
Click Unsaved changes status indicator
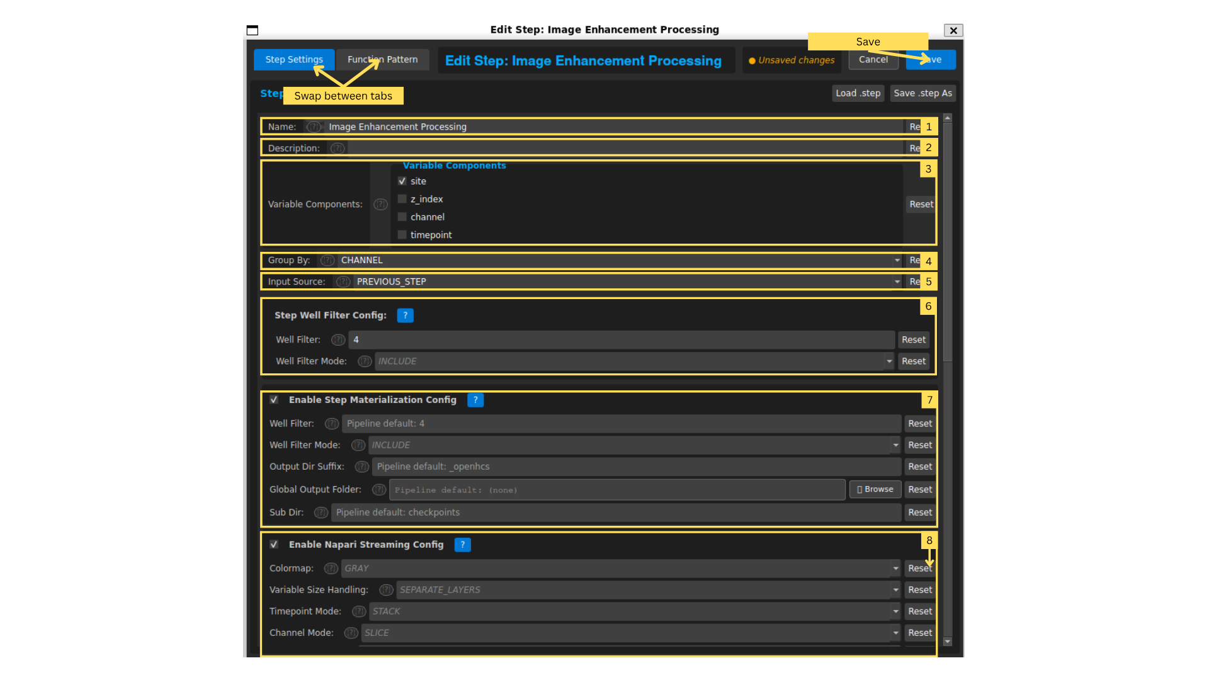coord(792,60)
